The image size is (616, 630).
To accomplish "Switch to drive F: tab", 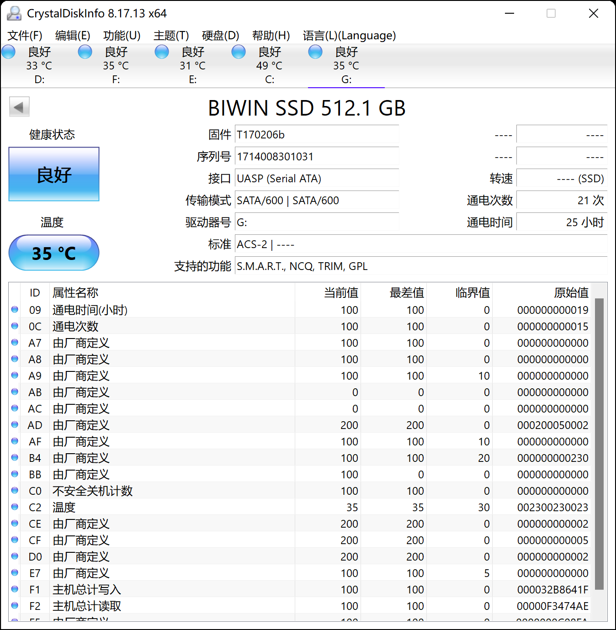I will pyautogui.click(x=116, y=65).
